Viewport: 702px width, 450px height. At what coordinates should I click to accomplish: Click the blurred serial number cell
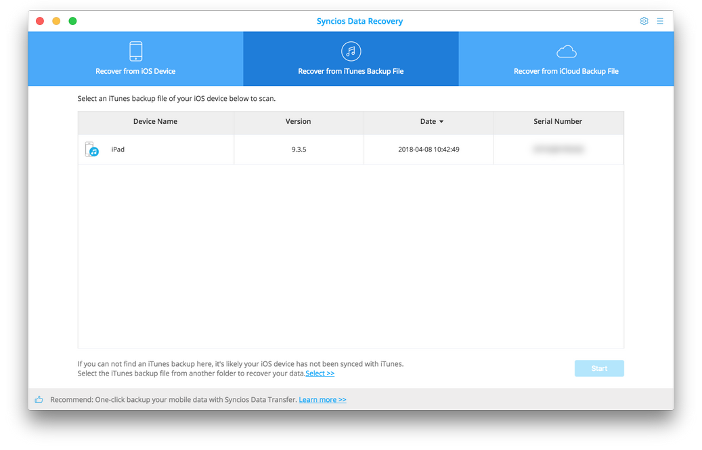[558, 150]
